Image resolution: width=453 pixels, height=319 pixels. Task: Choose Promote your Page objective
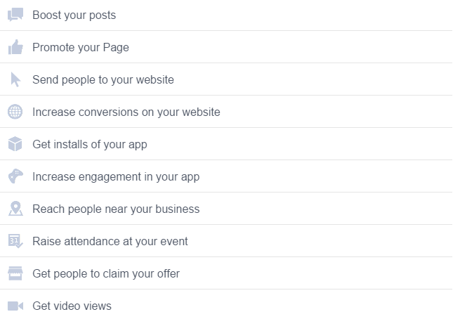pyautogui.click(x=226, y=47)
